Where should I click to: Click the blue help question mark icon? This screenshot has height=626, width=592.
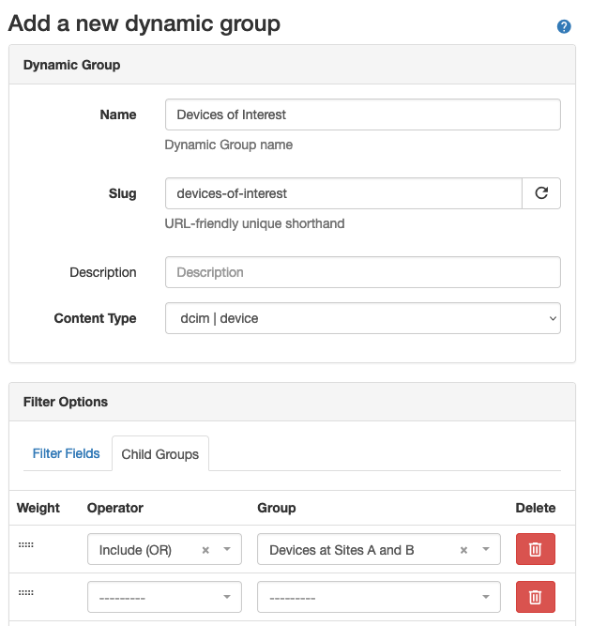[564, 26]
